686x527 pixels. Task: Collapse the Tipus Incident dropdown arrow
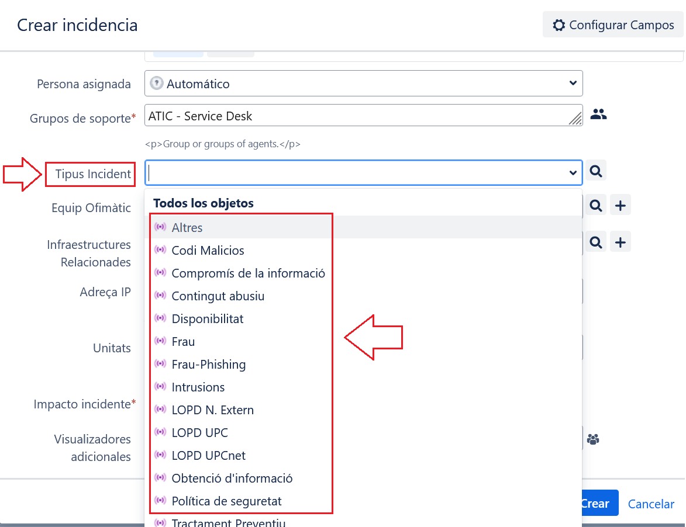(573, 172)
